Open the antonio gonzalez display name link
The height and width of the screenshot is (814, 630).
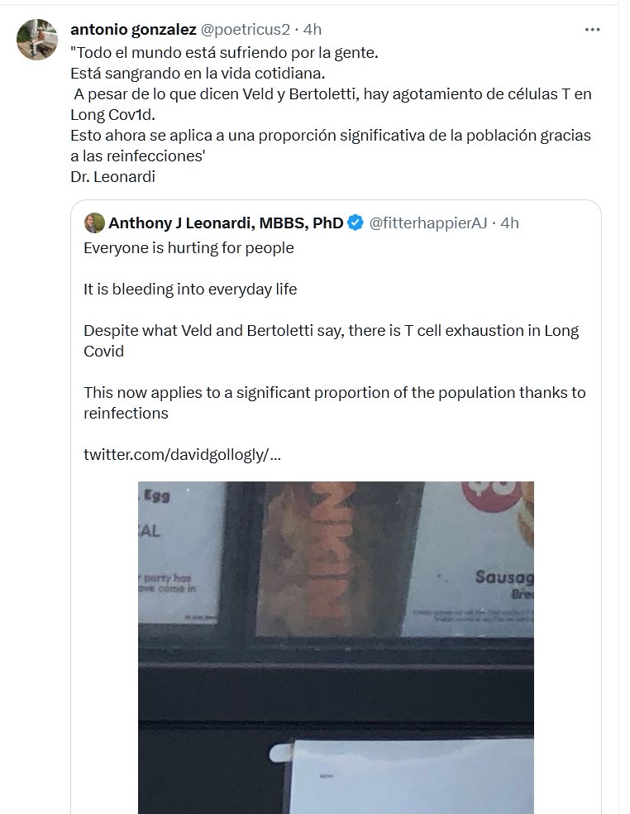(x=133, y=30)
